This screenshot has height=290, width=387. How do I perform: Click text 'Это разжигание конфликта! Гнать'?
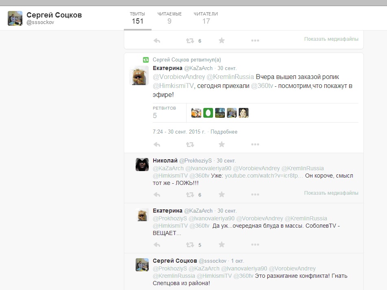coord(301,276)
